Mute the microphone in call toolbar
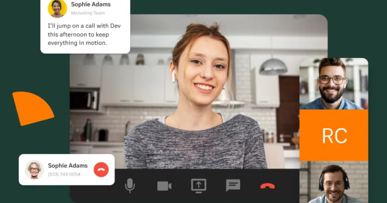This screenshot has height=203, width=387. (130, 185)
